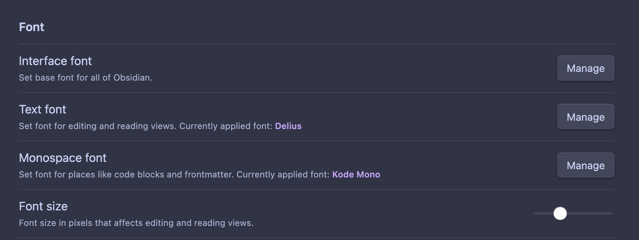Image resolution: width=639 pixels, height=240 pixels.
Task: Click the Monospace font setting title
Action: [63, 158]
